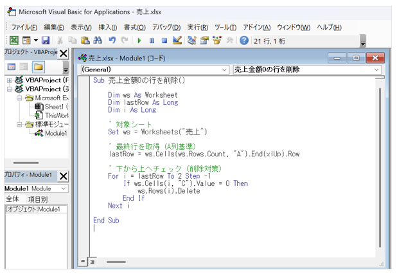Open Help with the blue question icon
The height and width of the screenshot is (274, 397).
[244, 41]
